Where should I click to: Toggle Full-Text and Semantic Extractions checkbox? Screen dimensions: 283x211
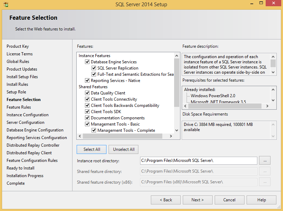point(94,74)
